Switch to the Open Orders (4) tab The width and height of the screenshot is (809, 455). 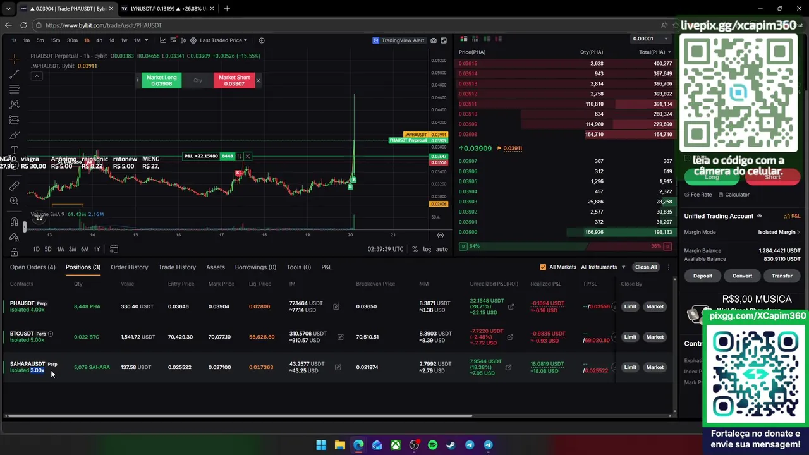tap(32, 267)
